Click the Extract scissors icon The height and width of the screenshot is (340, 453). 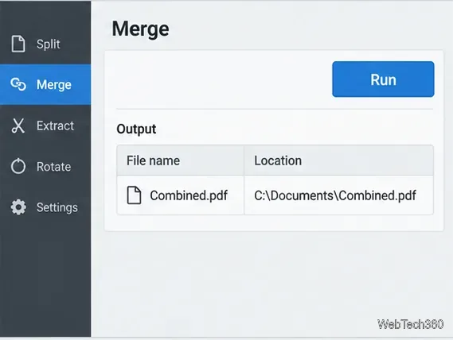coord(18,126)
